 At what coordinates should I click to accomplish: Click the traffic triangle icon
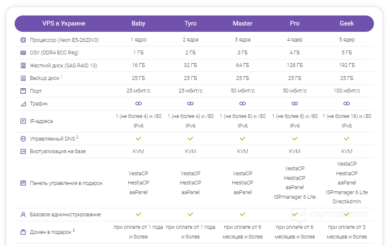point(23,104)
